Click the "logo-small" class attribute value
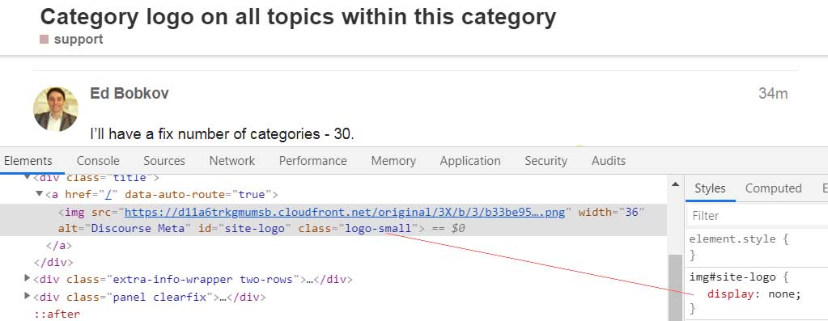The width and height of the screenshot is (828, 321). [x=378, y=228]
